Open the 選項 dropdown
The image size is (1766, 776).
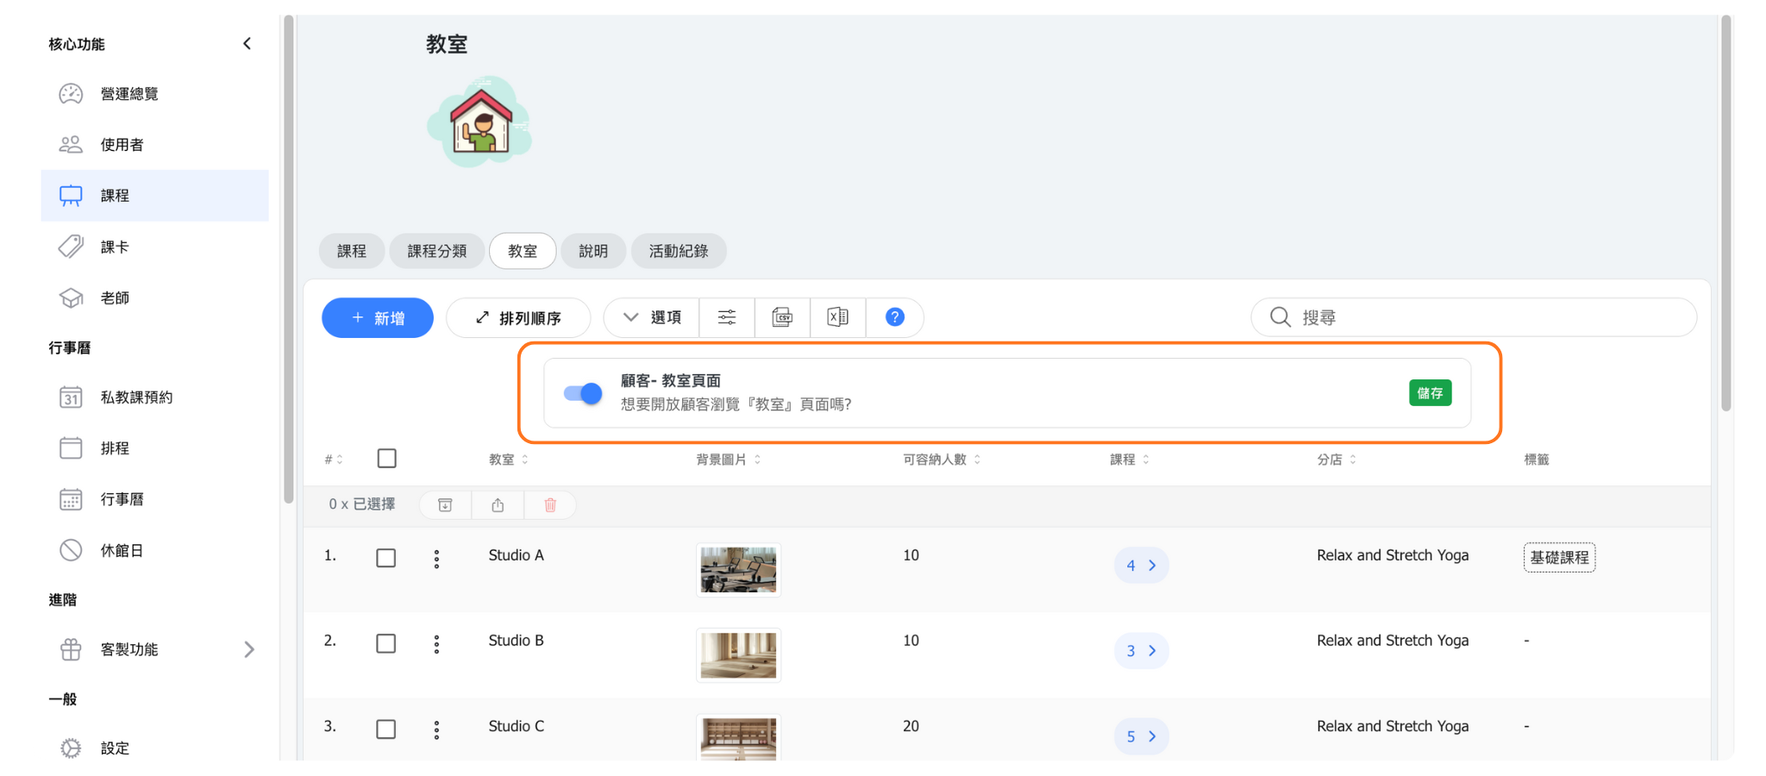(x=652, y=317)
